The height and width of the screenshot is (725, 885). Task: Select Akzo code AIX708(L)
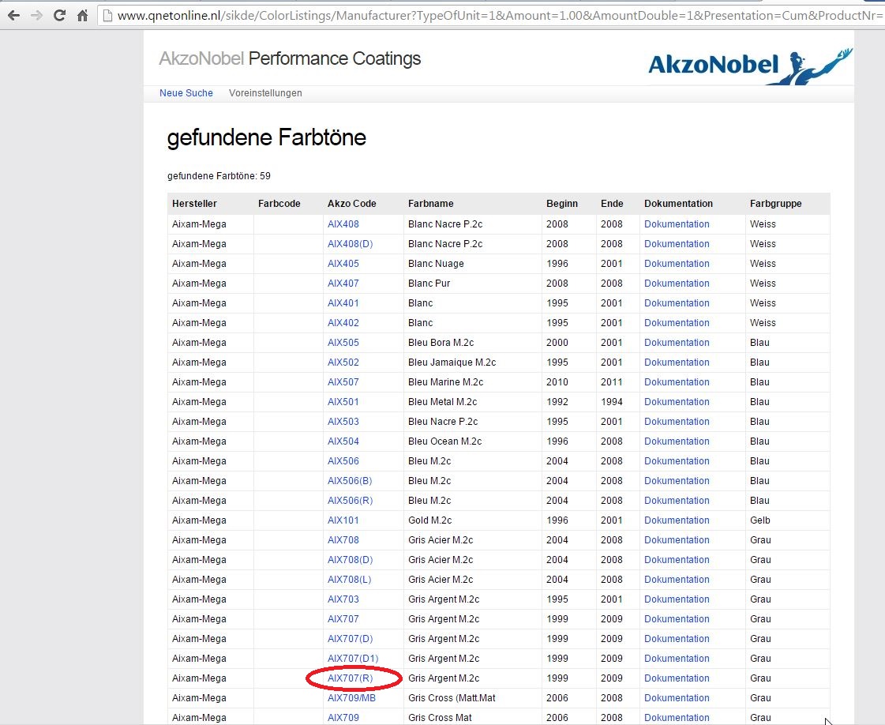(350, 580)
